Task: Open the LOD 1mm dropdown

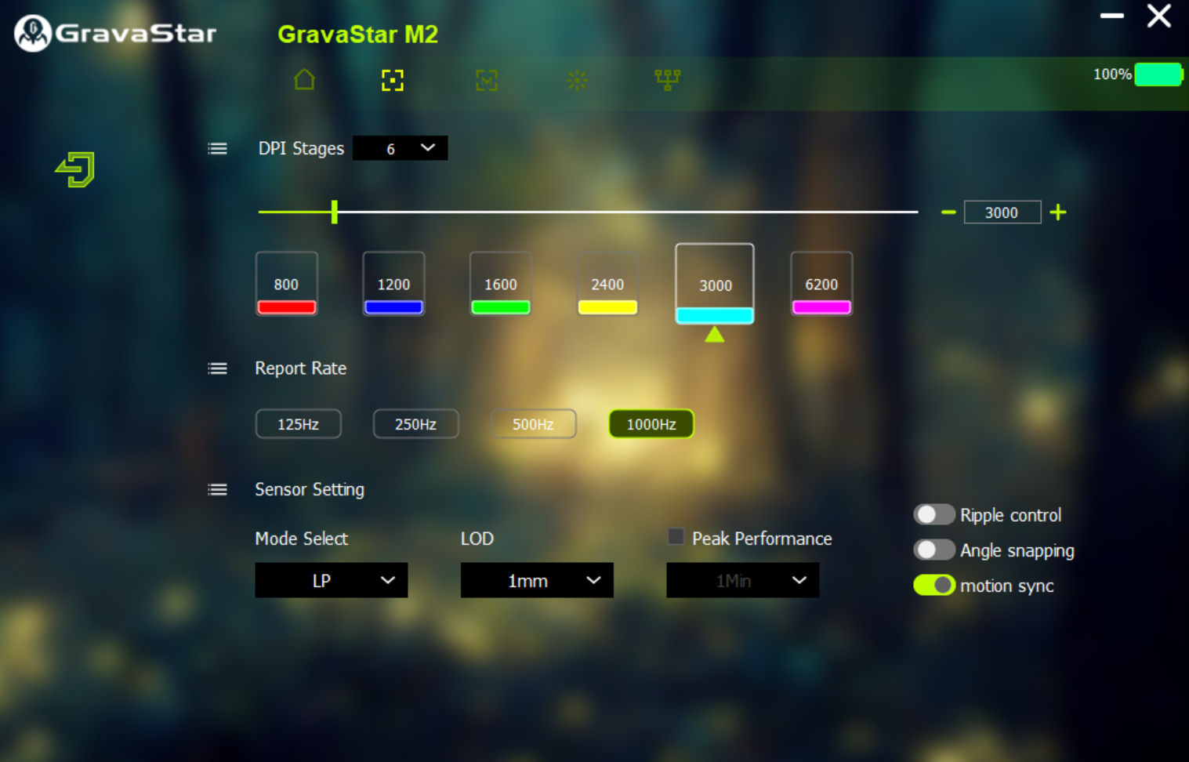Action: point(537,580)
